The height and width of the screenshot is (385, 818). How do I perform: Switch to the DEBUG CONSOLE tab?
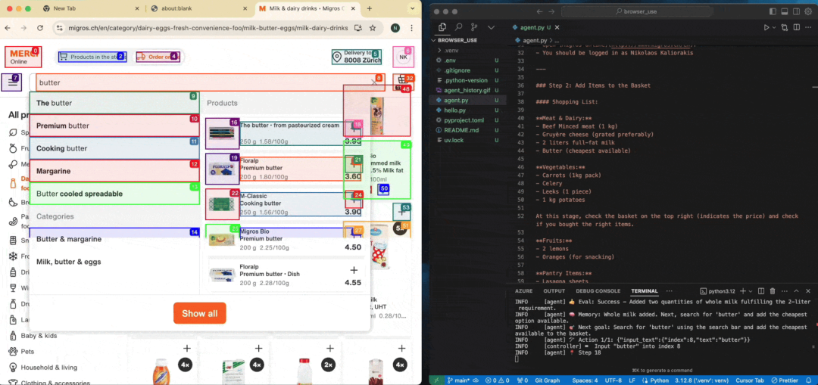click(598, 290)
